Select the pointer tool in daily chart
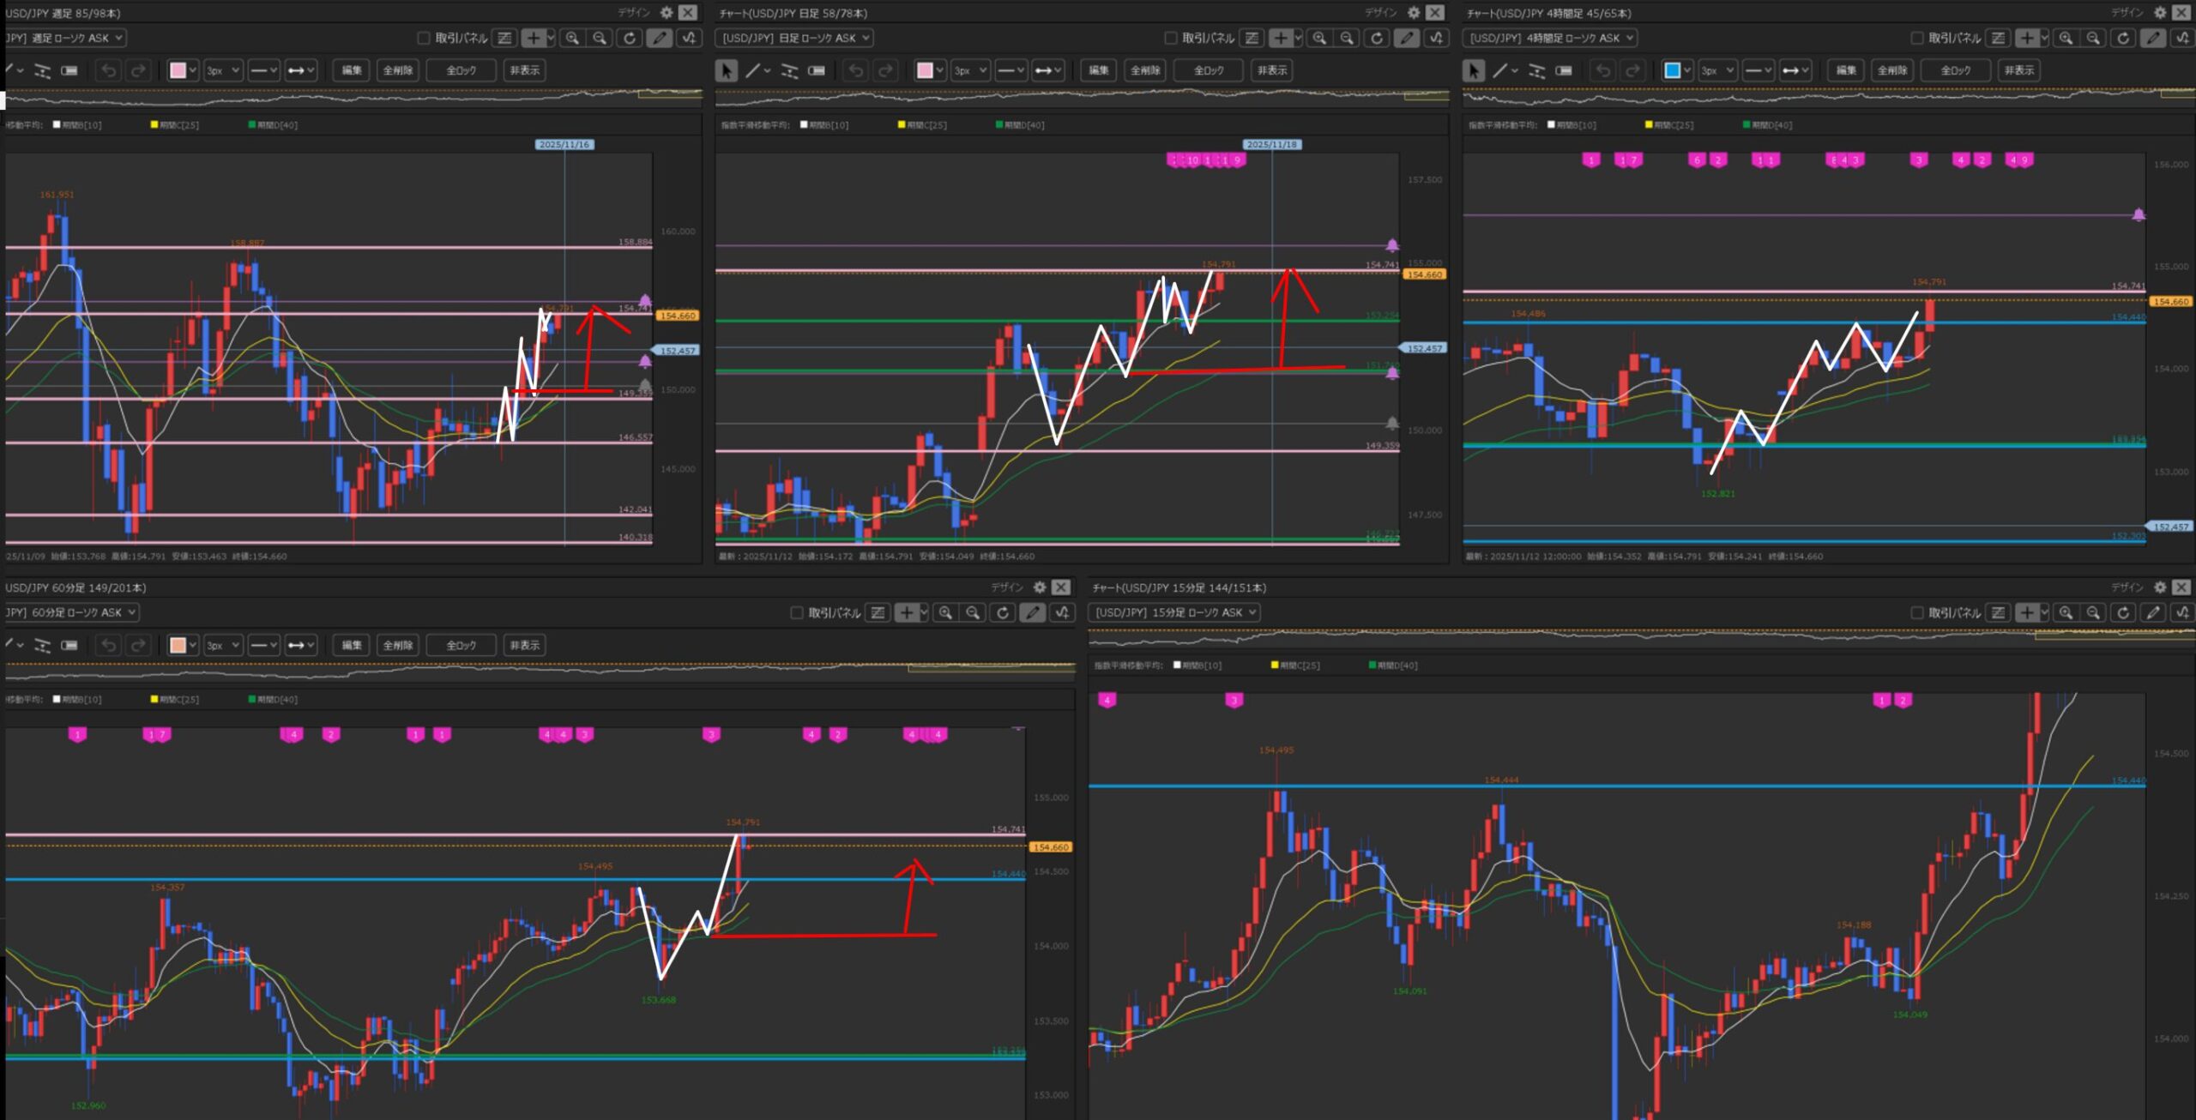Viewport: 2196px width, 1120px height. click(x=726, y=70)
